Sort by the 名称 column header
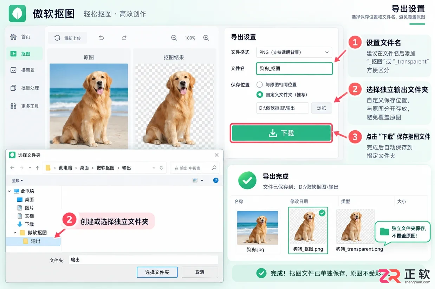The image size is (435, 289). [x=239, y=201]
